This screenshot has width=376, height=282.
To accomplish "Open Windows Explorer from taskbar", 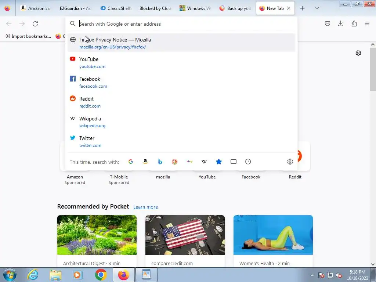I will pyautogui.click(x=55, y=275).
